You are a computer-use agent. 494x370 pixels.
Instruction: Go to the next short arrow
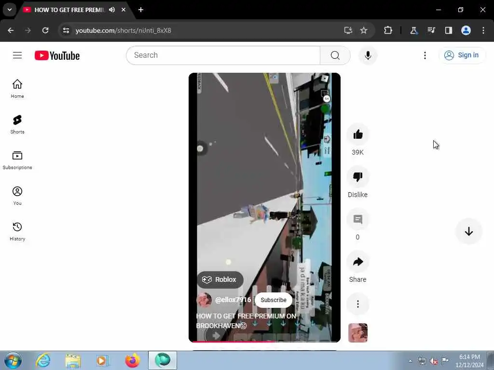(468, 232)
